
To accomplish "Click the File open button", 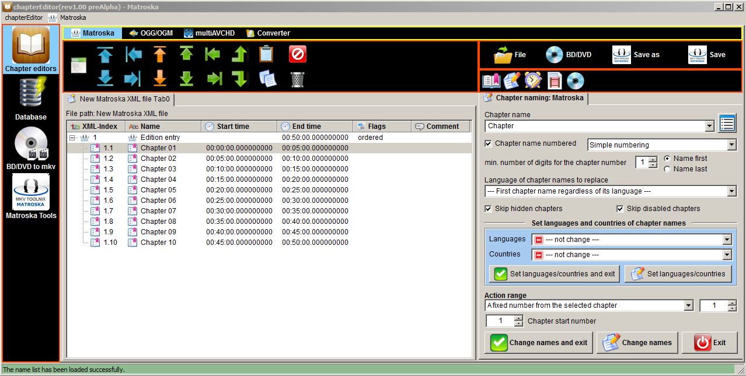I will 510,55.
